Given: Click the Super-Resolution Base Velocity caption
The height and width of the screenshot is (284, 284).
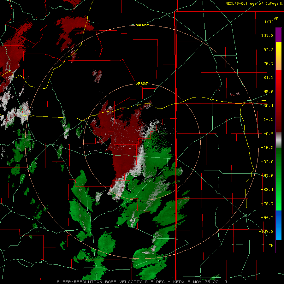Looking at the screenshot, I should 142,282.
